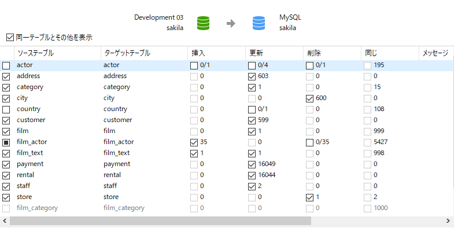
Task: Uncheck payment update 16049 checkbox
Action: tap(252, 164)
